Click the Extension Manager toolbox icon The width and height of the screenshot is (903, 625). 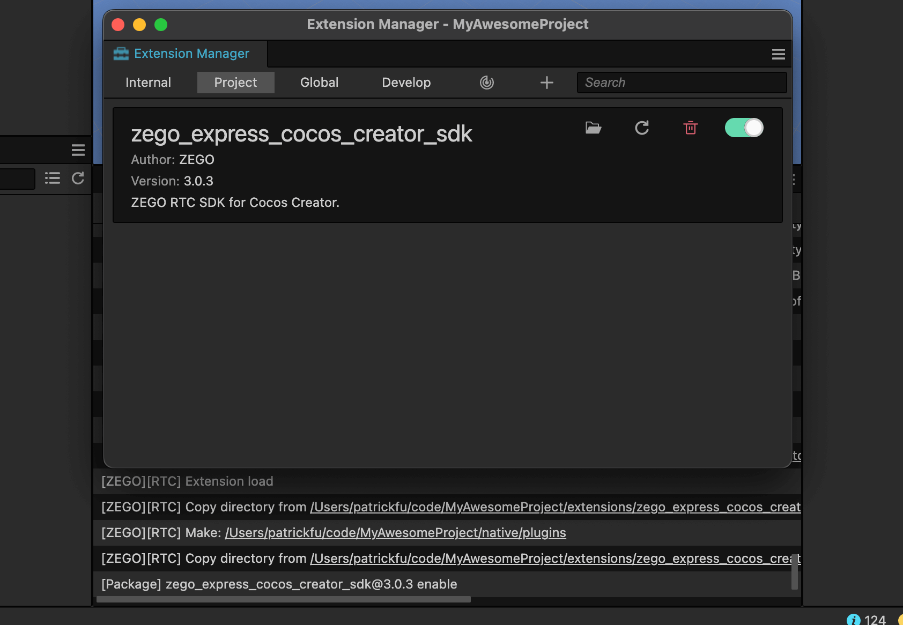[x=121, y=53]
